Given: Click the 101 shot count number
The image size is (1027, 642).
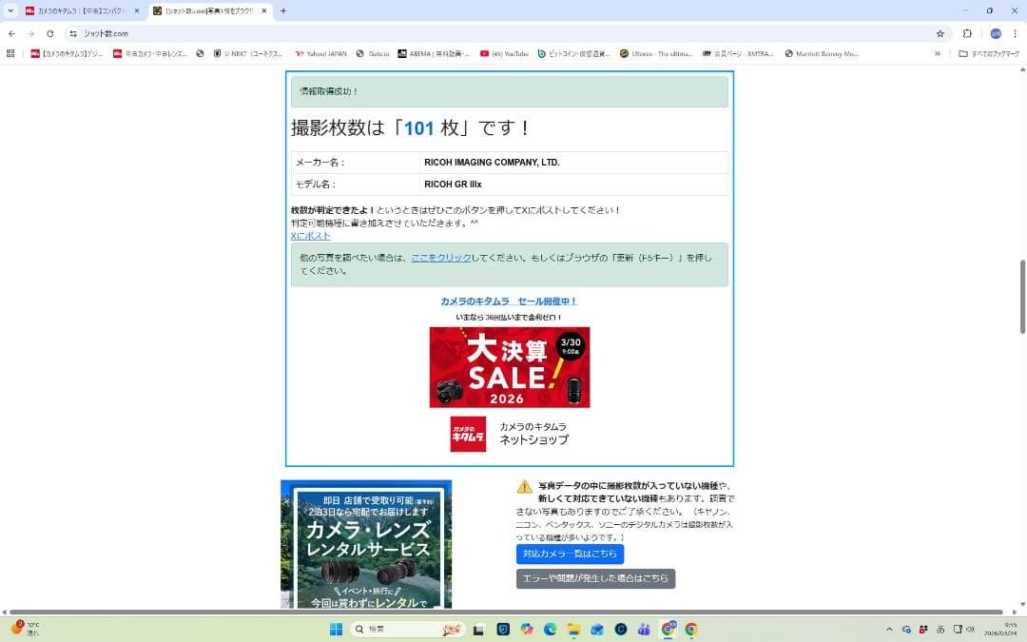Looking at the screenshot, I should click(x=419, y=127).
